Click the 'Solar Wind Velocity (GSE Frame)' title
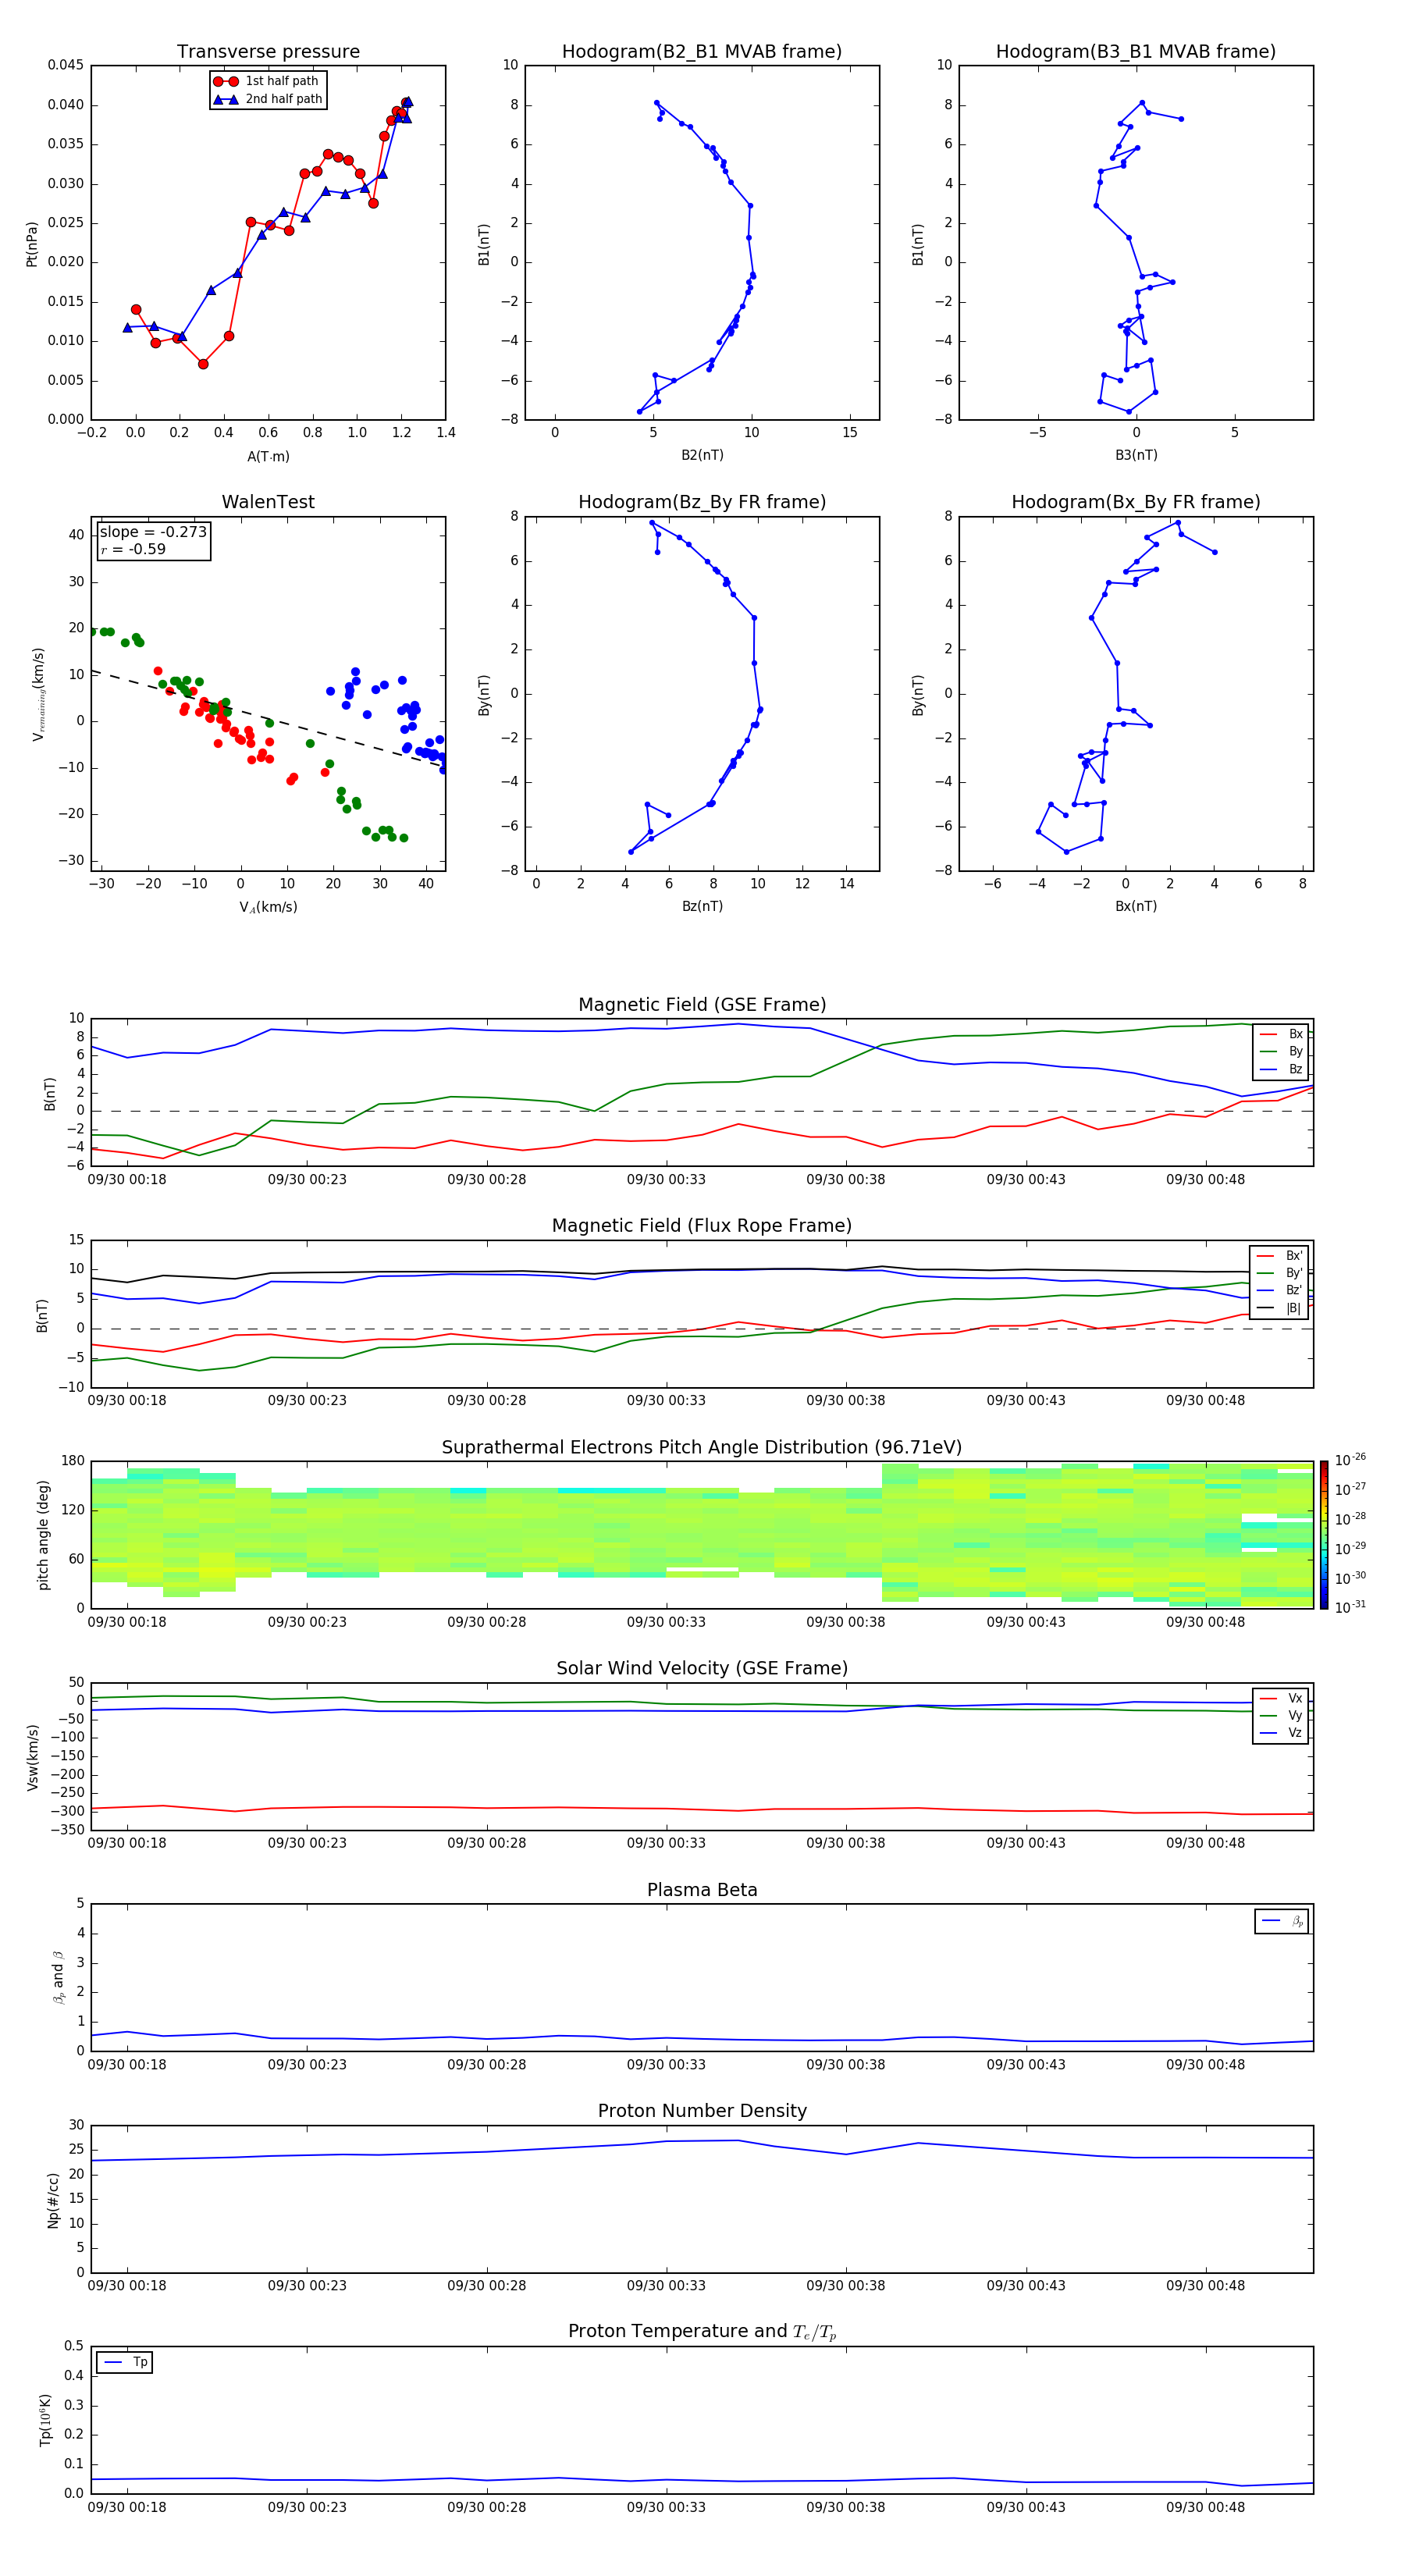Viewport: 1405px width, 2576px height. pyautogui.click(x=702, y=1668)
